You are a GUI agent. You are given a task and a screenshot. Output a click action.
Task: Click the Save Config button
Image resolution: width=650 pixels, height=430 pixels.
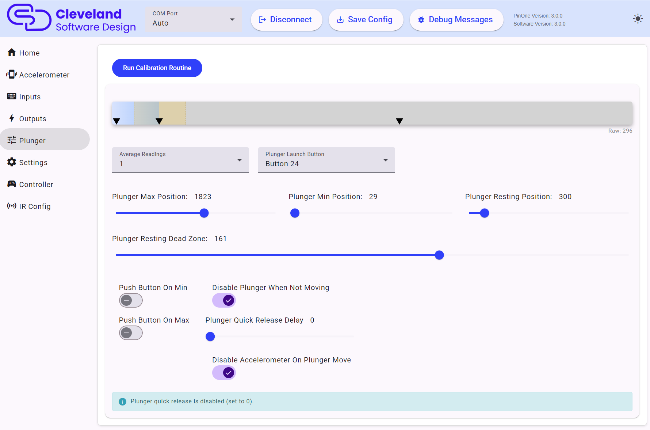pos(366,20)
